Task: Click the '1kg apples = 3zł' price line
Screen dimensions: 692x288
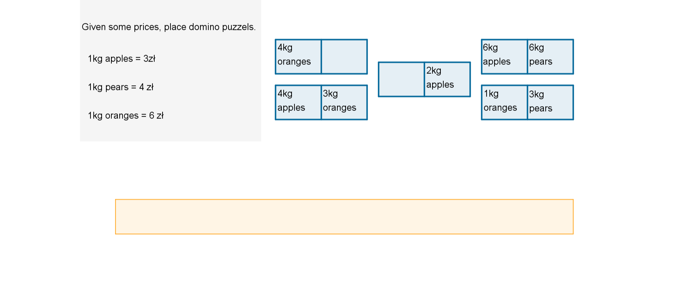Action: 122,59
